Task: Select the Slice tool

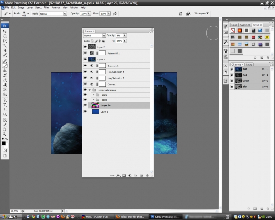Action: (5, 55)
